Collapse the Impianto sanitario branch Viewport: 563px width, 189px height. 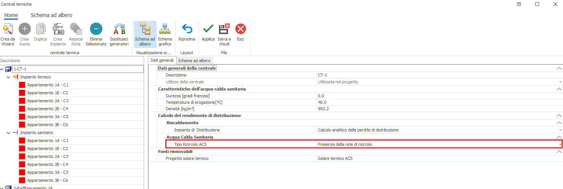click(8, 133)
